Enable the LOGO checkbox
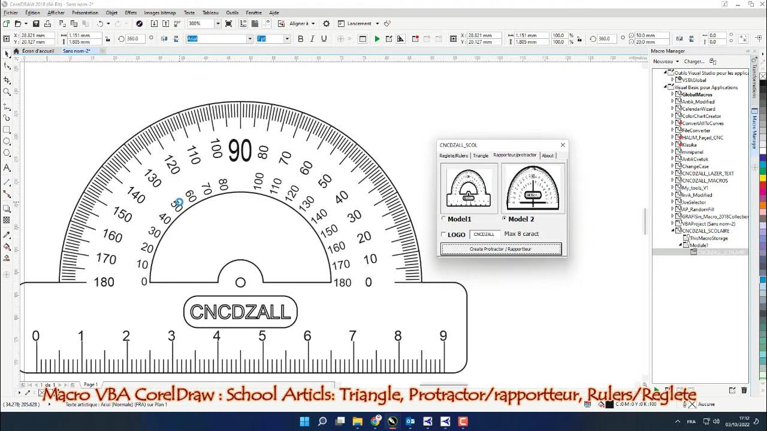 click(x=444, y=235)
